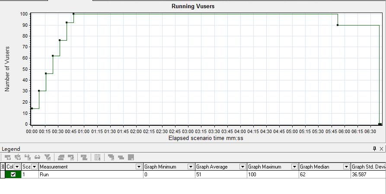Click the Running Vusers graph title

(193, 6)
